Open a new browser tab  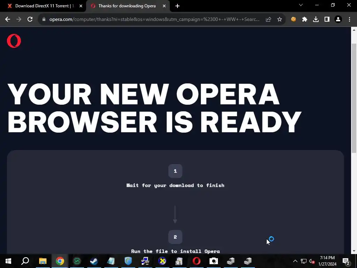point(177,6)
